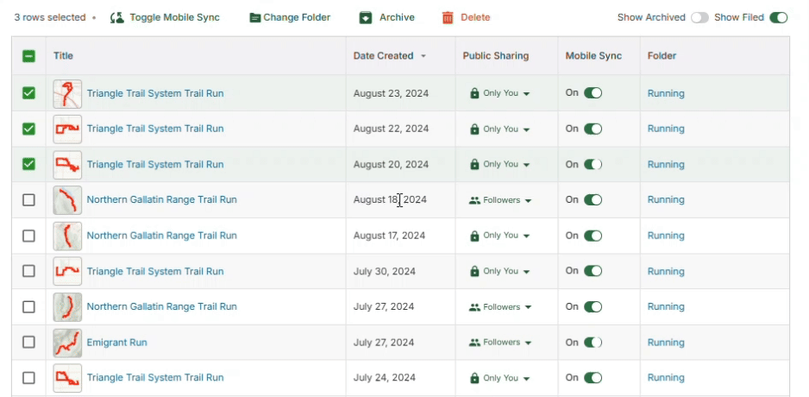Open the Emigrant Run activity link

tap(116, 343)
